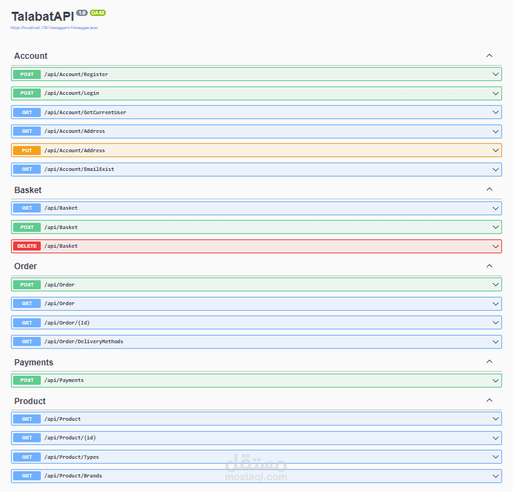Click the DELETE badge for Basket
Image resolution: width=513 pixels, height=492 pixels.
(x=27, y=246)
